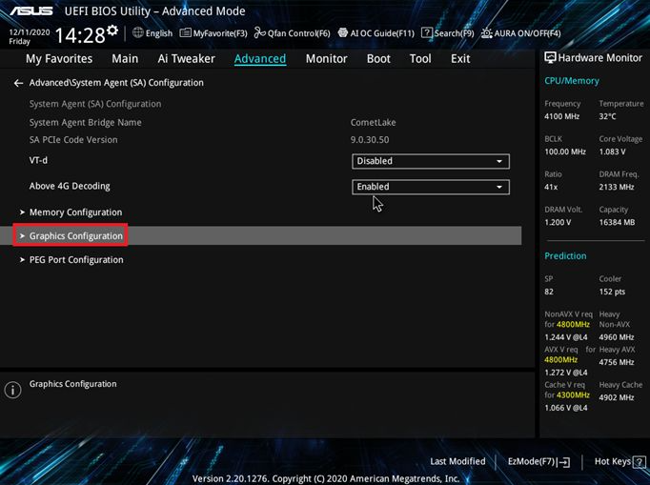Toggle the AURA ON/OFF light icon
Viewport: 650px width, 485px height.
(x=487, y=32)
